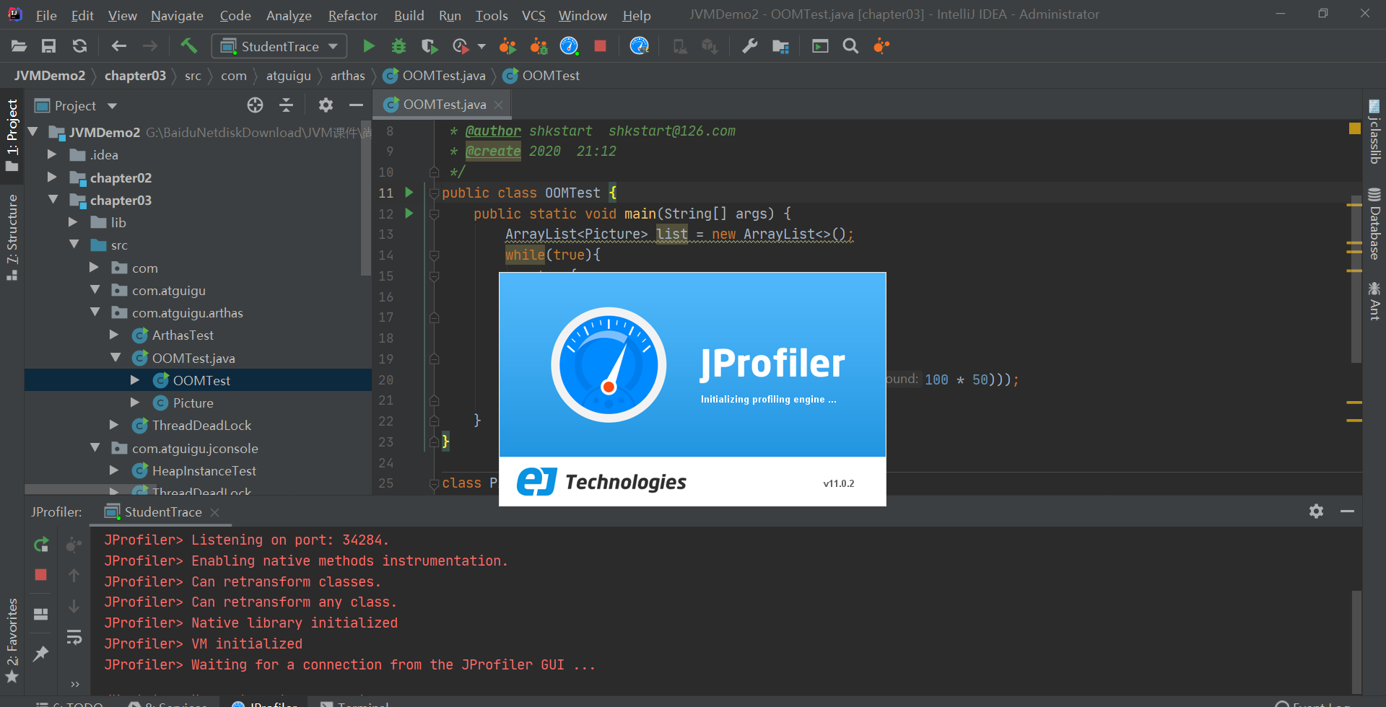Toggle the 2: Favorites tool window stripe
The width and height of the screenshot is (1386, 707).
[x=12, y=641]
